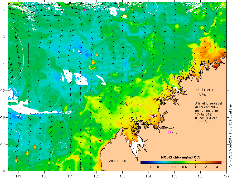Screen dimensions: 232x179
Task: Click longitude axis label '121'
Action: (70, 176)
